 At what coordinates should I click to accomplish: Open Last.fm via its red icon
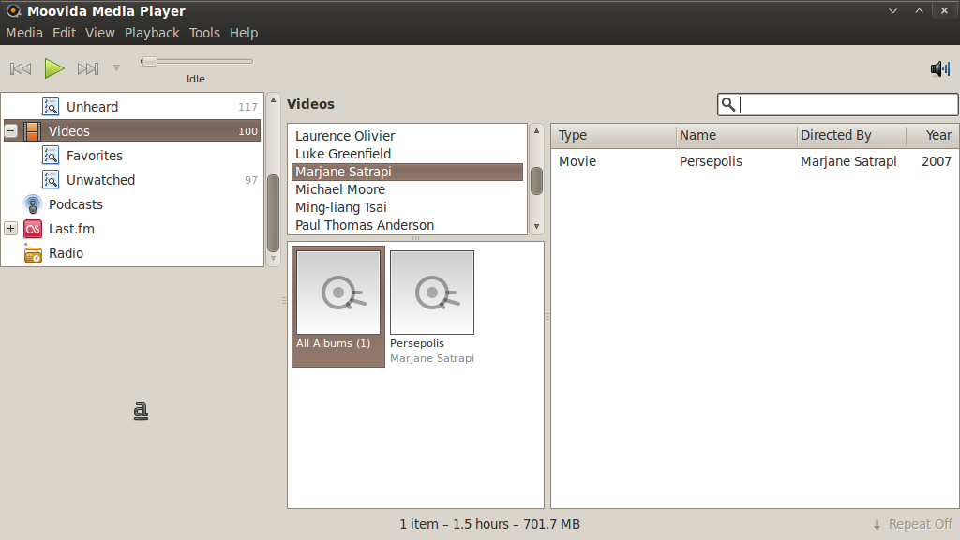pos(33,228)
